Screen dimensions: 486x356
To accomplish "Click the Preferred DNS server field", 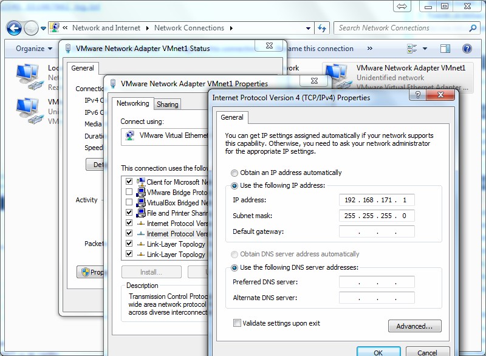I will [x=377, y=282].
